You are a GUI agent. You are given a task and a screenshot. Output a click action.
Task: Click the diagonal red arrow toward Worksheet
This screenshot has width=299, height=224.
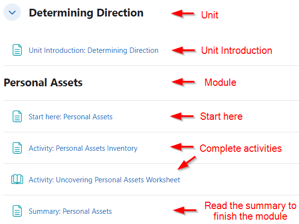(x=187, y=163)
